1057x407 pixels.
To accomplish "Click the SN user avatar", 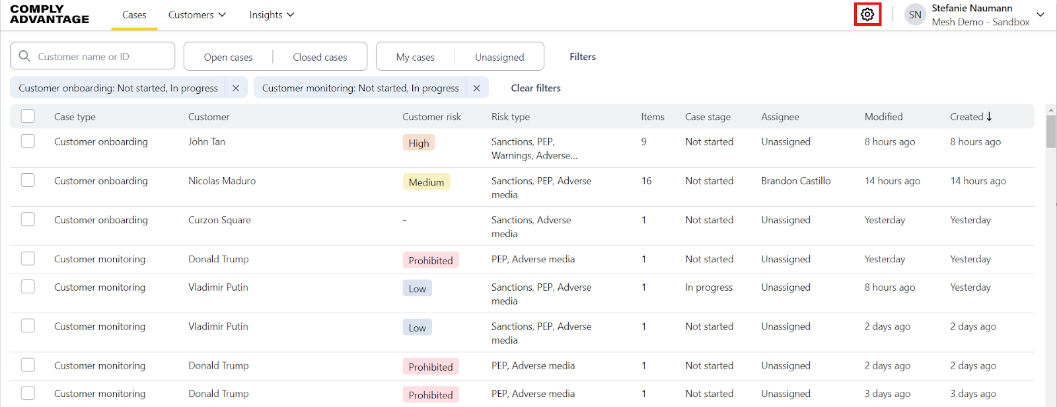I will 915,15.
